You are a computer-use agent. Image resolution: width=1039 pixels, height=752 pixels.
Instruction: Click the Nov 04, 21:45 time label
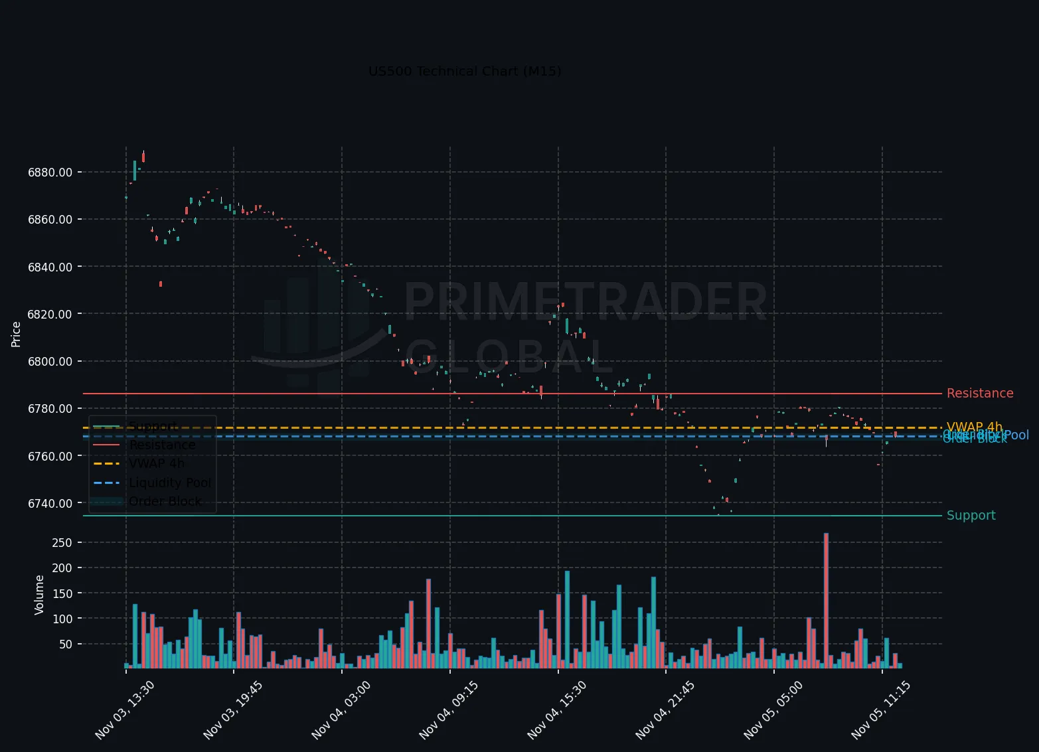tap(666, 710)
